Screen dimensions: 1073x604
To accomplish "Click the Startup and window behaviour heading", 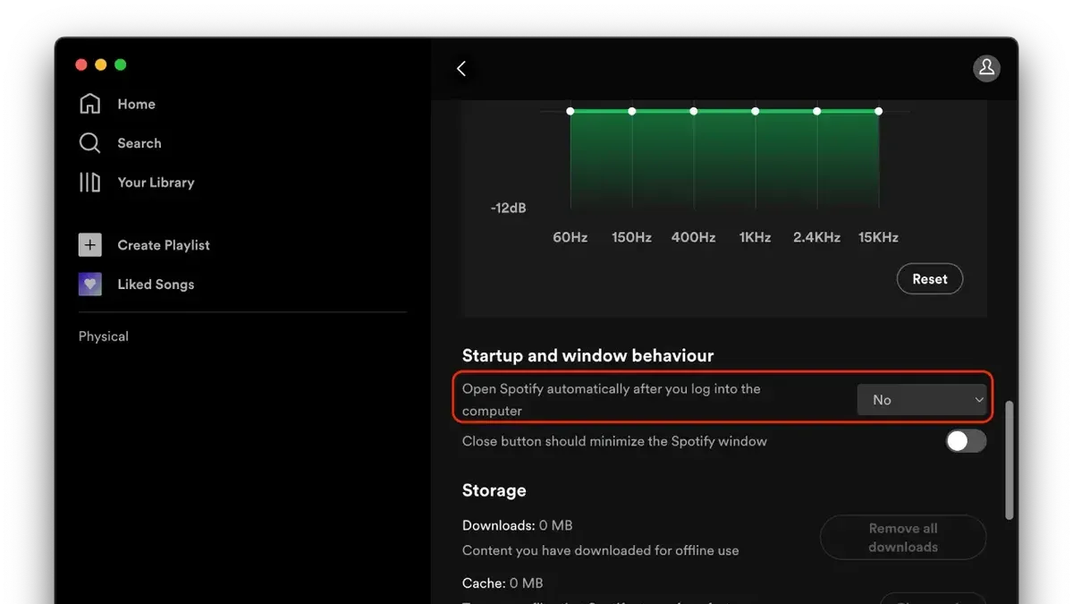I will [x=587, y=355].
